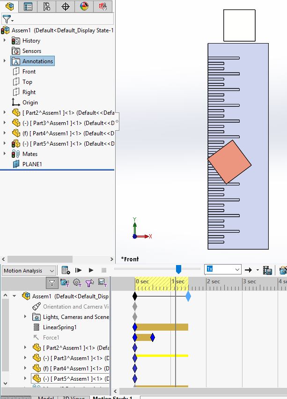287x399 pixels.
Task: Collapse Assem1 in the motion tree
Action: [x=14, y=296]
